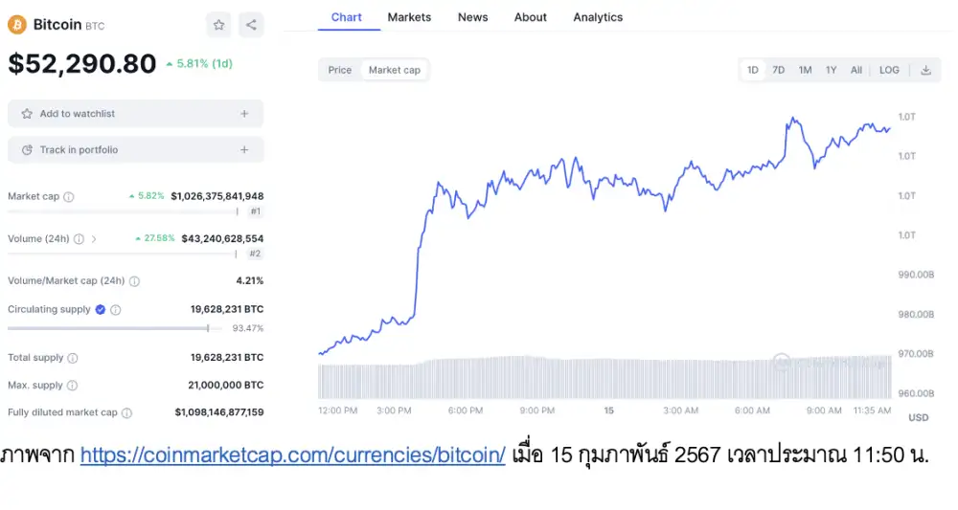This screenshot has height=510, width=958.
Task: Click the volume bars below the chart
Action: point(604,378)
